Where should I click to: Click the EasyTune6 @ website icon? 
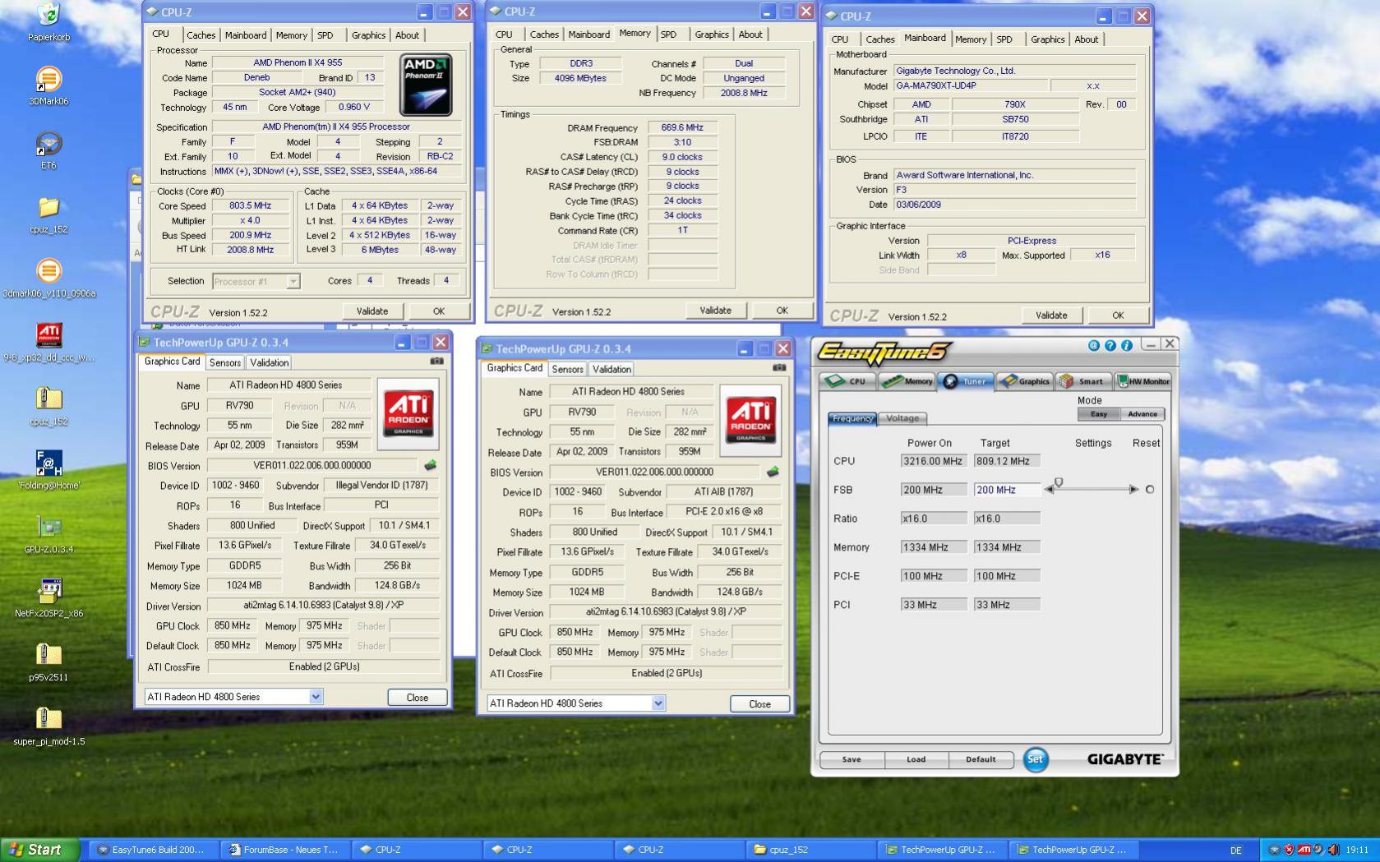[x=1093, y=346]
